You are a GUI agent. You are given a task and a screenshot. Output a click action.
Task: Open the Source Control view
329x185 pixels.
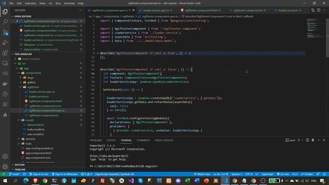point(5,32)
